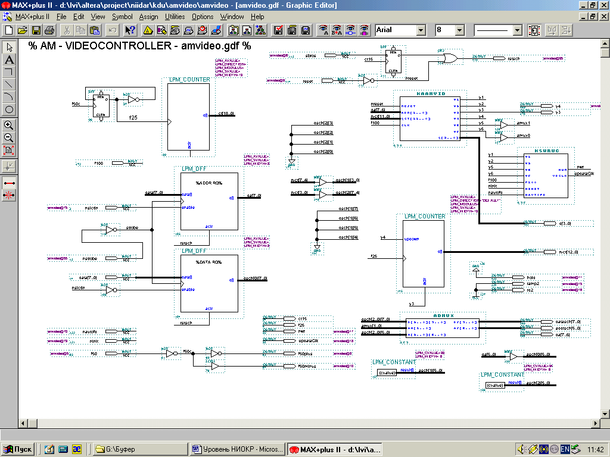Open the Timing Analyzer clock icon
Image resolution: width=610 pixels, height=457 pixels.
[203, 30]
